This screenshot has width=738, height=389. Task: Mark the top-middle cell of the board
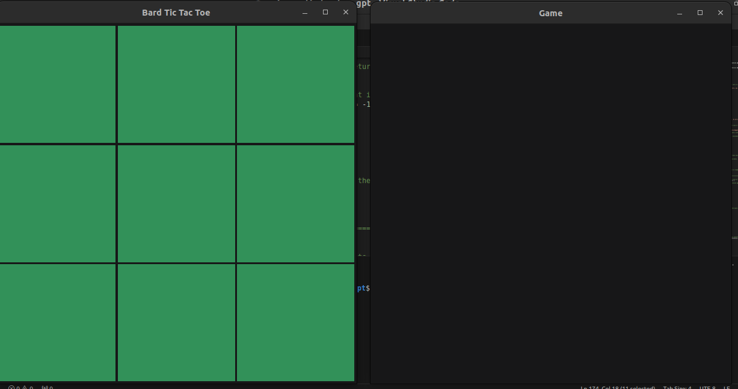coord(176,84)
